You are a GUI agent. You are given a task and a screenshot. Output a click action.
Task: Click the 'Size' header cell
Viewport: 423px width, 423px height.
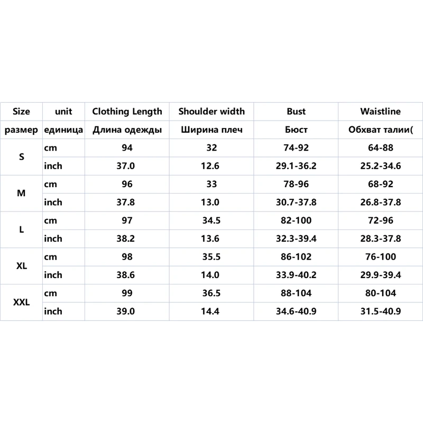click(21, 112)
